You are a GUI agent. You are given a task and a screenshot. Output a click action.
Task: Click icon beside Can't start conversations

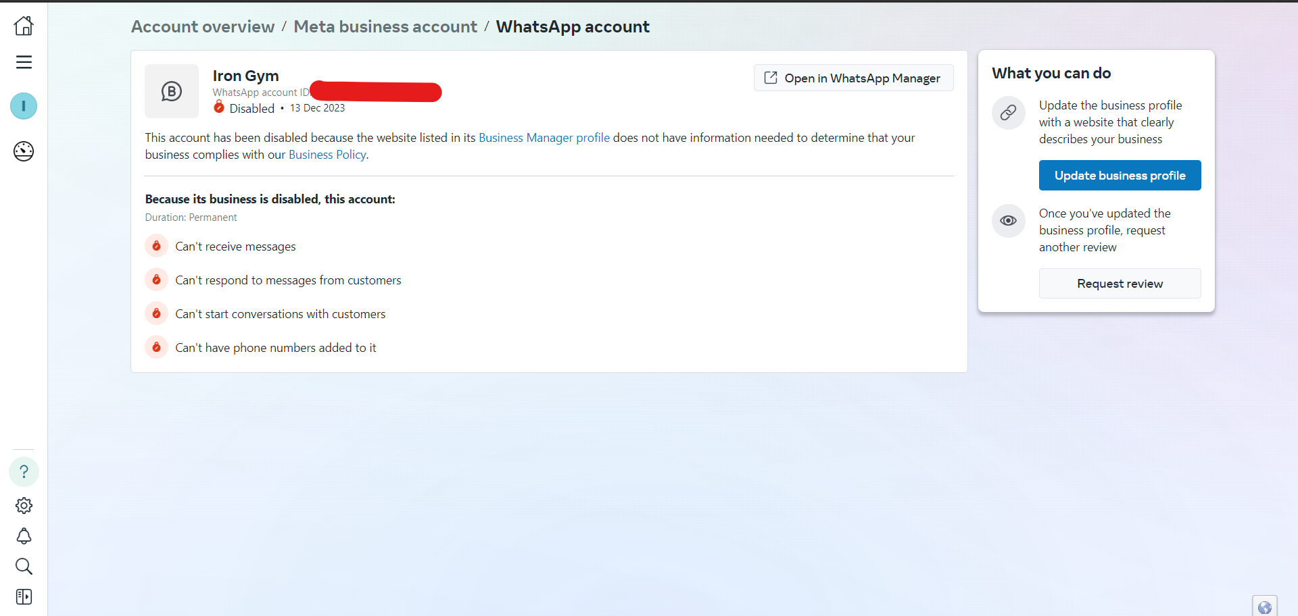[x=156, y=313]
